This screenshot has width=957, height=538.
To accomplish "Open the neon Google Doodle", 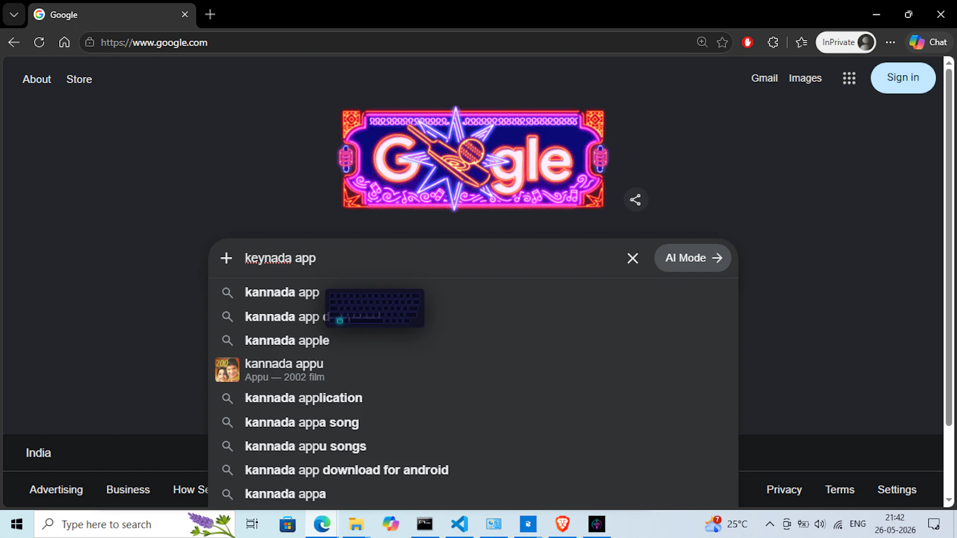I will (x=473, y=159).
